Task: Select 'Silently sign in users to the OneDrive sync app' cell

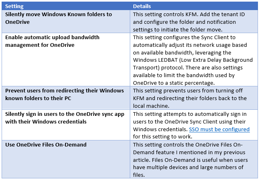Action: click(66, 125)
